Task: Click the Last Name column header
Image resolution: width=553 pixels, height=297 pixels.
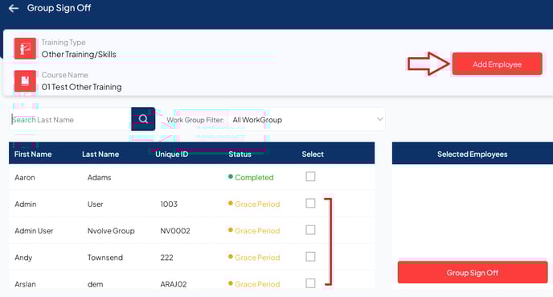Action: (x=100, y=155)
